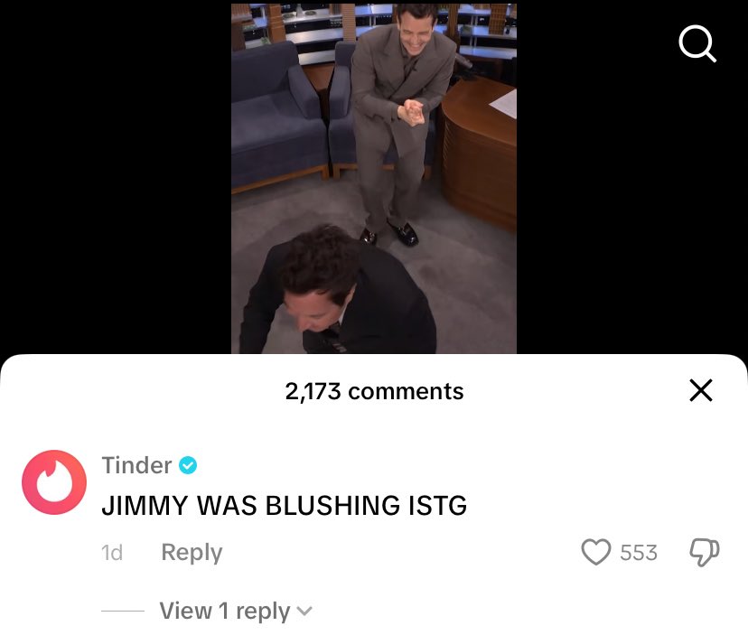
Task: Open search with the magnifier icon
Action: tap(697, 43)
